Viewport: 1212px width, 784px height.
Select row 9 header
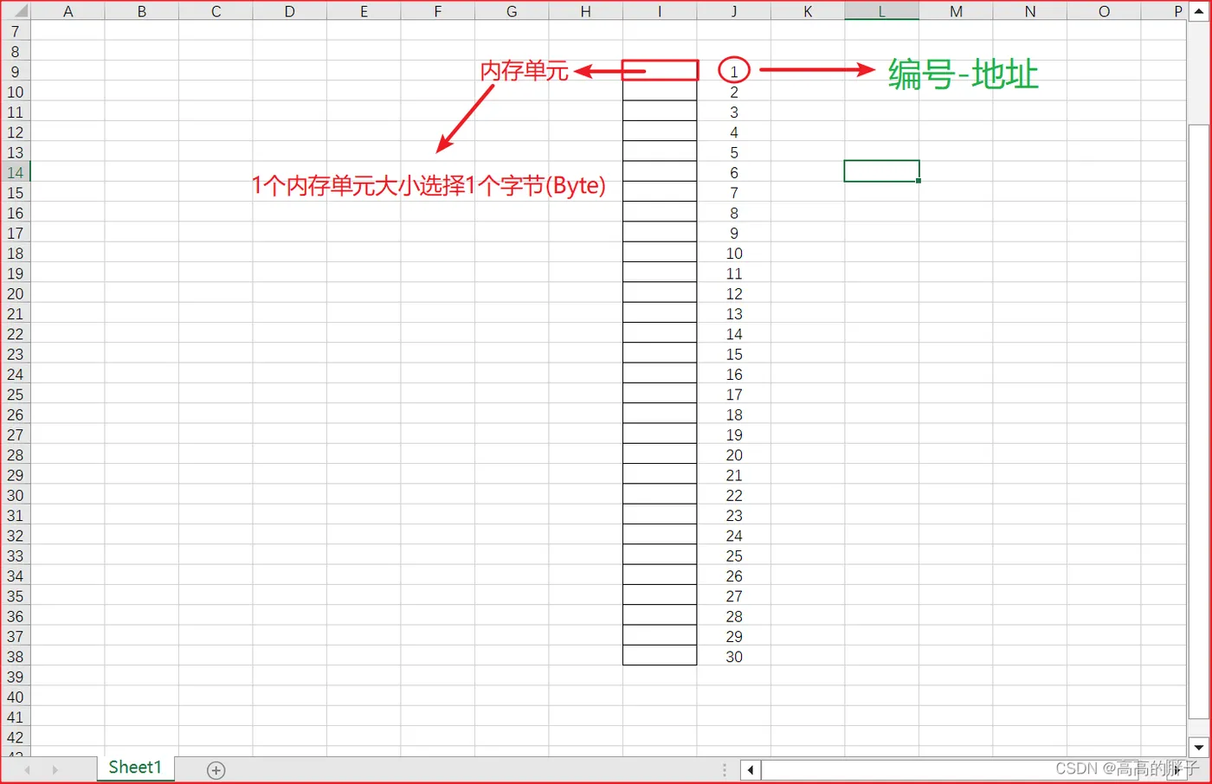pyautogui.click(x=16, y=72)
